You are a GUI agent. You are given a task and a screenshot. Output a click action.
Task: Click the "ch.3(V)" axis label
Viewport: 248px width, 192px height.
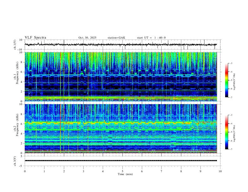[x=15, y=161]
